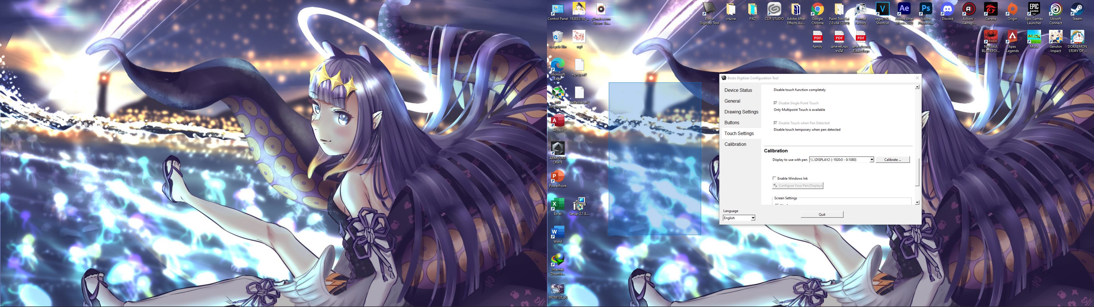Open Word desktop shortcut
The height and width of the screenshot is (307, 1094).
pyautogui.click(x=558, y=235)
